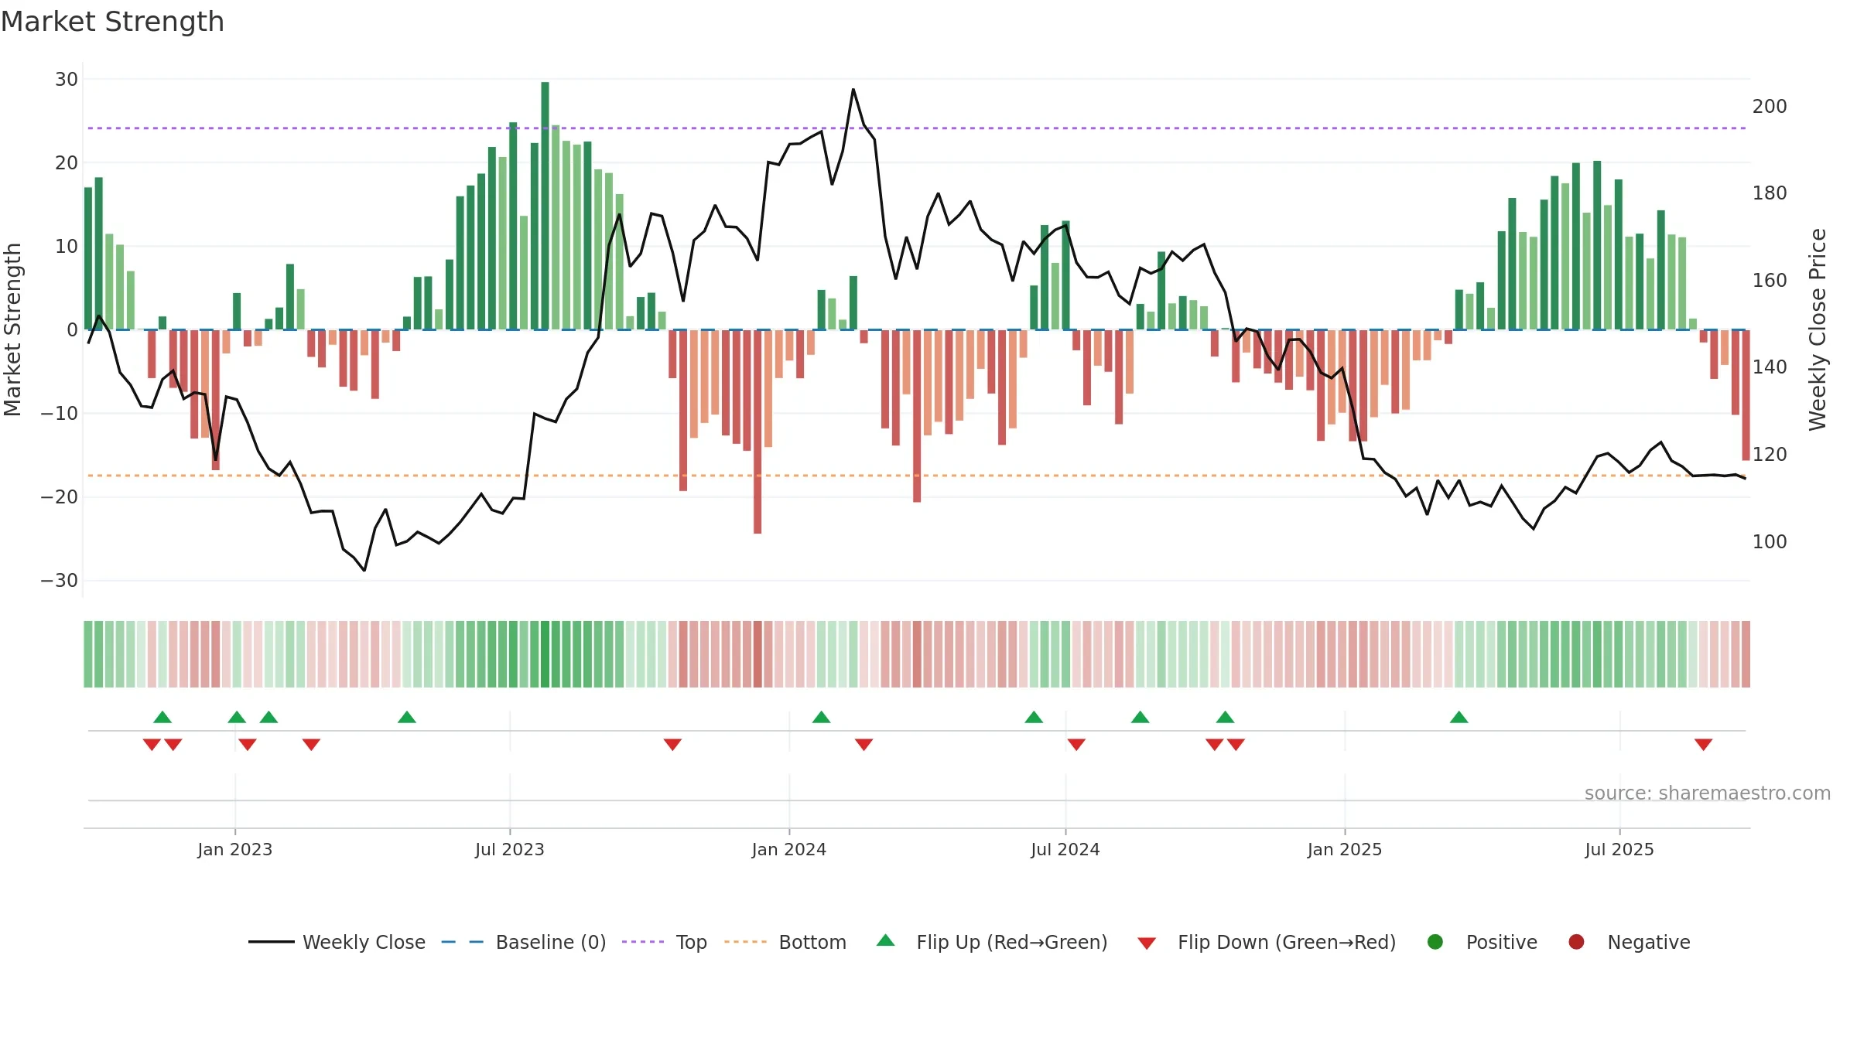
Task: Click the red Negative legend dot
Action: tap(1576, 942)
